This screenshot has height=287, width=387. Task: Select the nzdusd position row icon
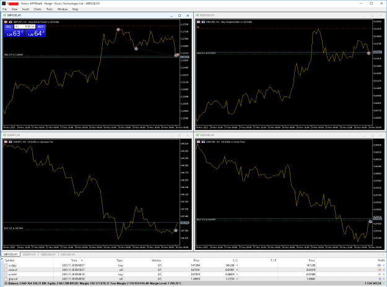(x=6, y=270)
